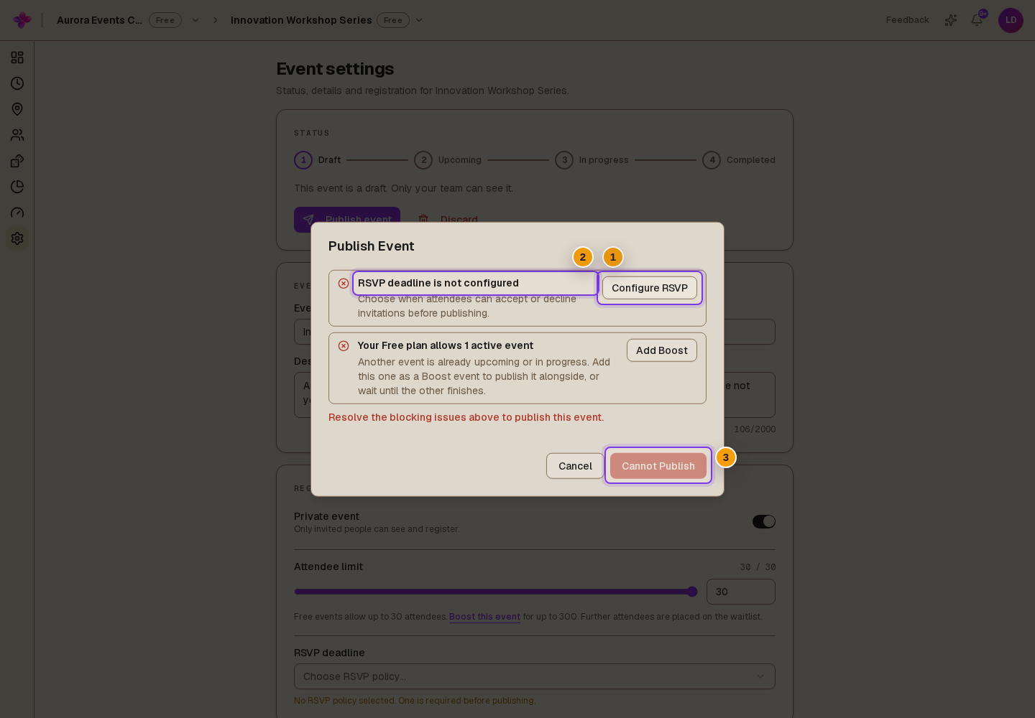Click the Configure RSVP button
The image size is (1035, 718).
[650, 288]
